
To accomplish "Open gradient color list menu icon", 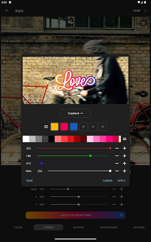I will pyautogui.click(x=46, y=127).
